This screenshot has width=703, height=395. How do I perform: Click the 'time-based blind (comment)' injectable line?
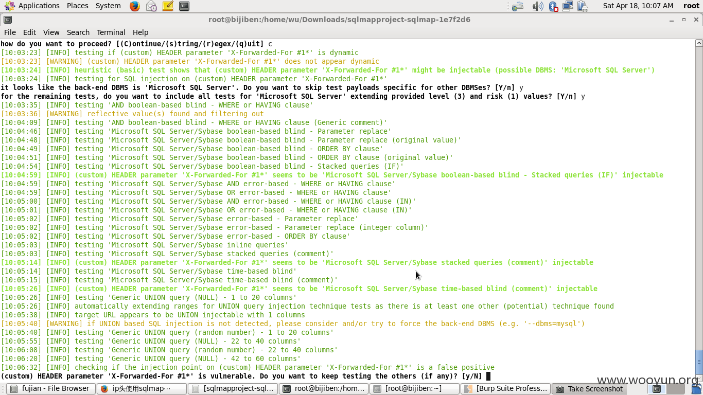pyautogui.click(x=299, y=289)
